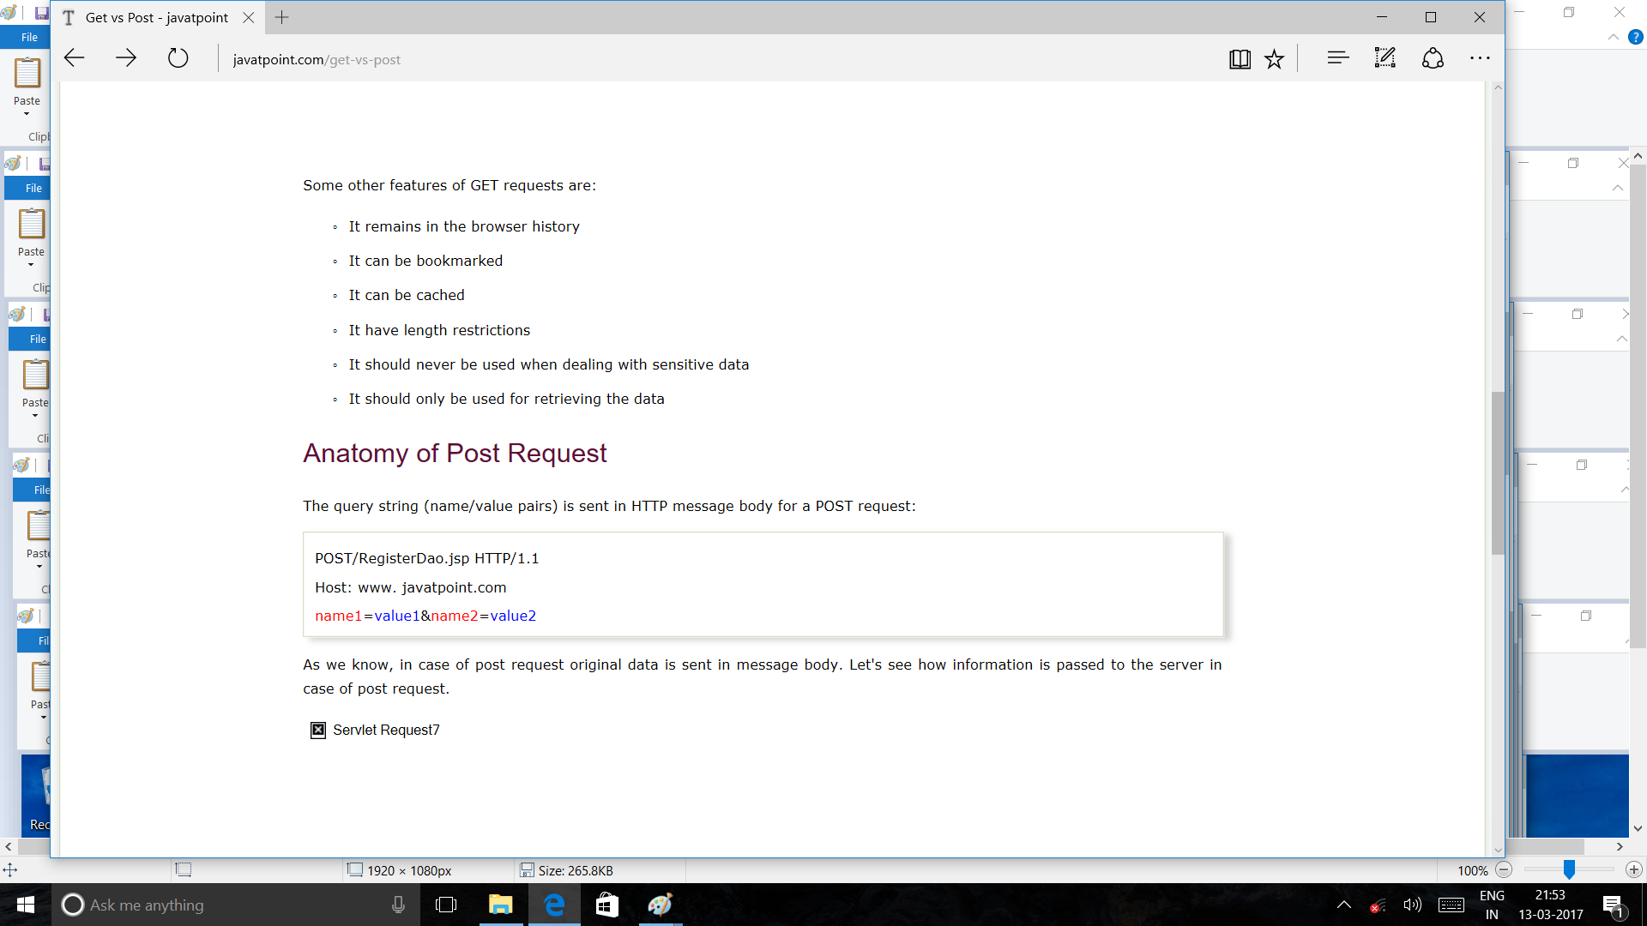Open the Hub lines icon
The height and width of the screenshot is (926, 1647).
tap(1337, 58)
